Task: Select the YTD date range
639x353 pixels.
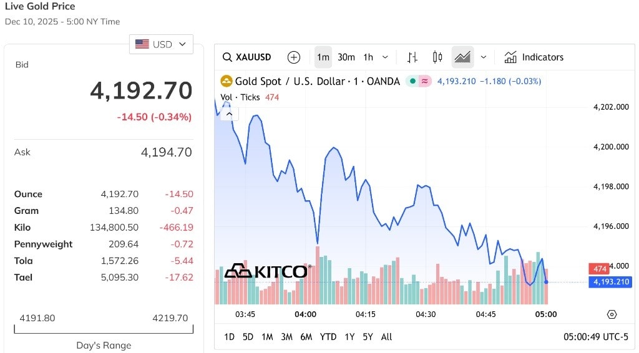Action: [x=328, y=337]
